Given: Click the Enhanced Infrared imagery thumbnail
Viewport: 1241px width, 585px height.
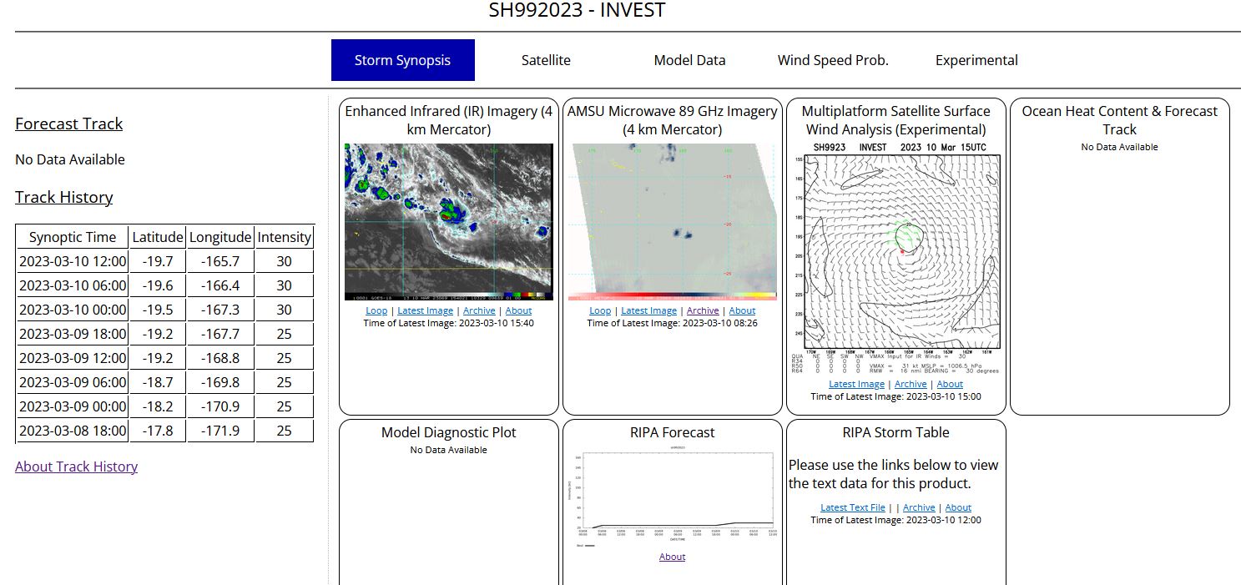Looking at the screenshot, I should point(449,222).
